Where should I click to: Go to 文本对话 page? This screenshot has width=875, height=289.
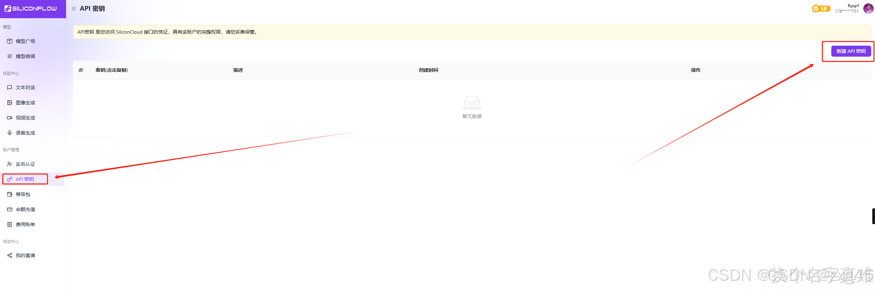click(33, 88)
